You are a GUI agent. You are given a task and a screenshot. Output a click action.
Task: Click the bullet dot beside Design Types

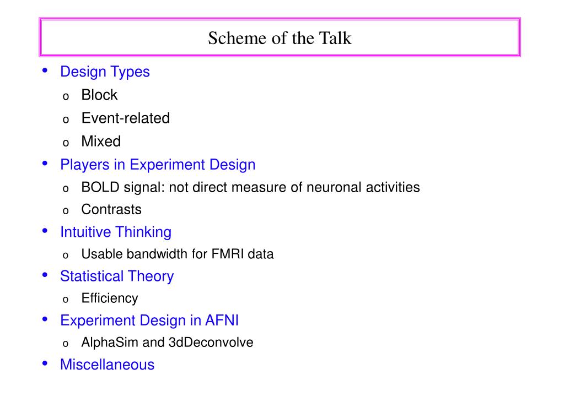click(45, 70)
